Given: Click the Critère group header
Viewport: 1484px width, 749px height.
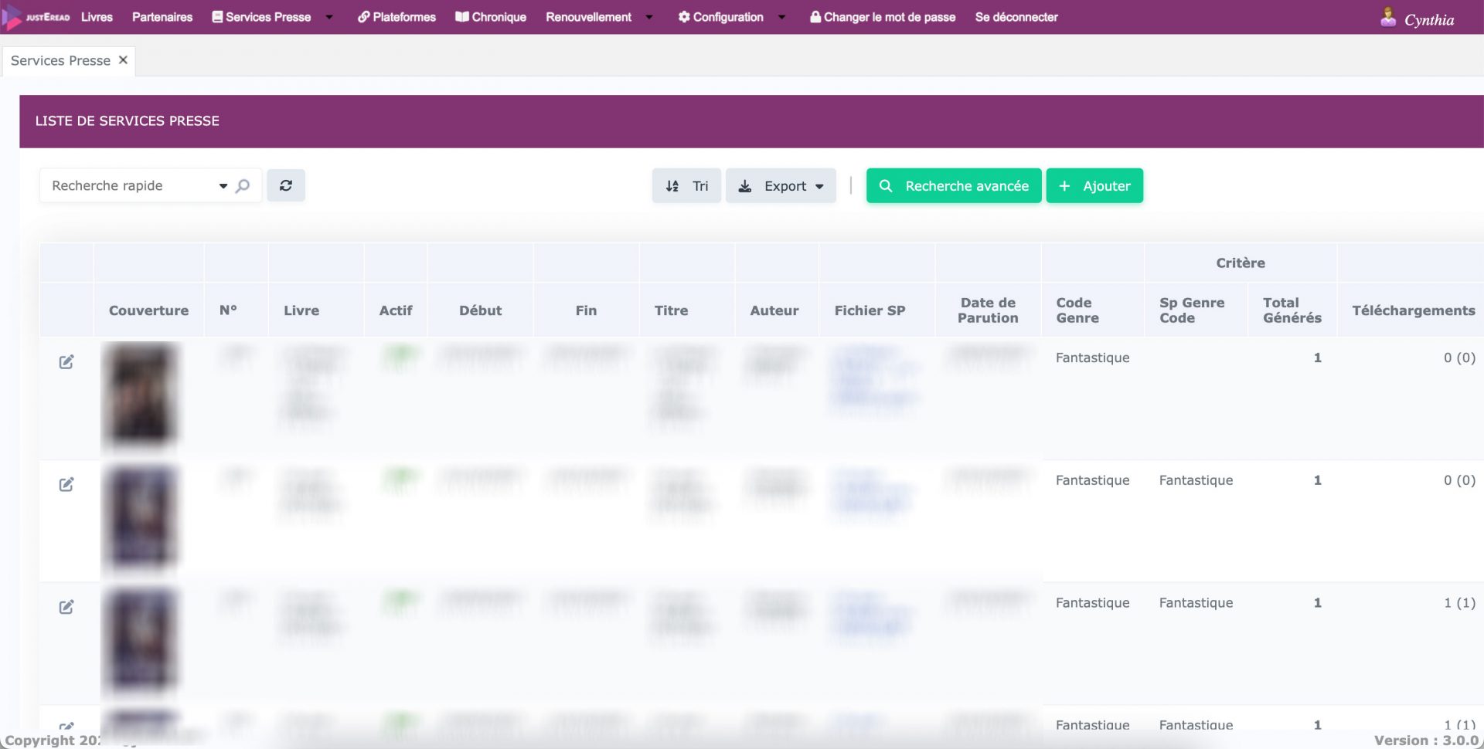Looking at the screenshot, I should [x=1241, y=263].
